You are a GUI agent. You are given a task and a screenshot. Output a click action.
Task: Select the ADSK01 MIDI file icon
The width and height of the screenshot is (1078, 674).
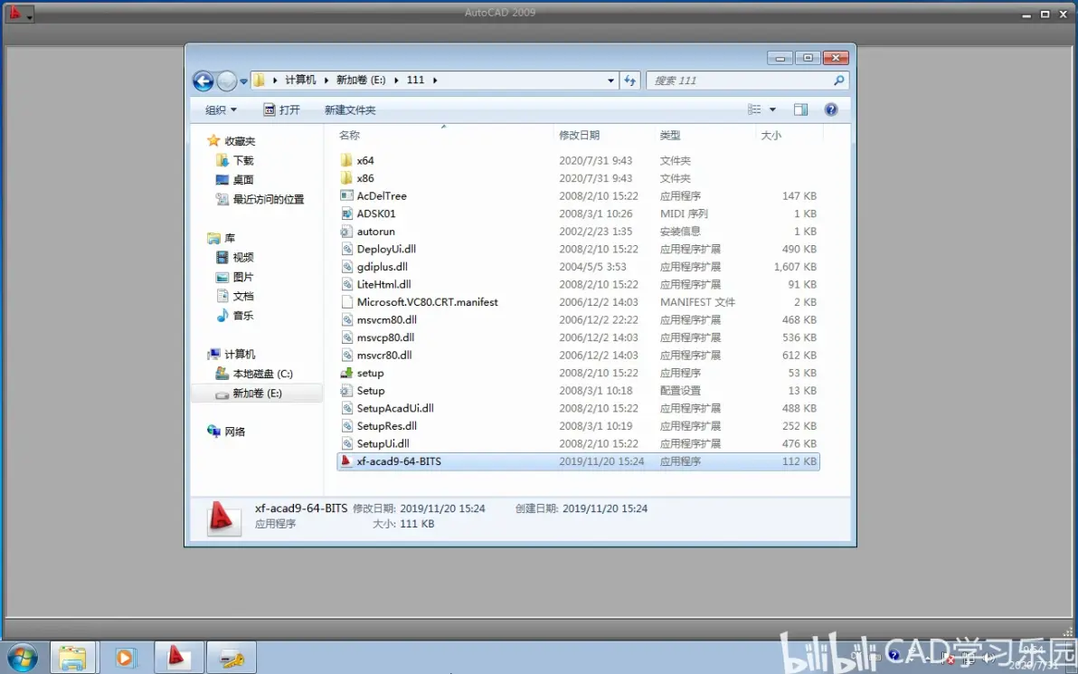[346, 214]
